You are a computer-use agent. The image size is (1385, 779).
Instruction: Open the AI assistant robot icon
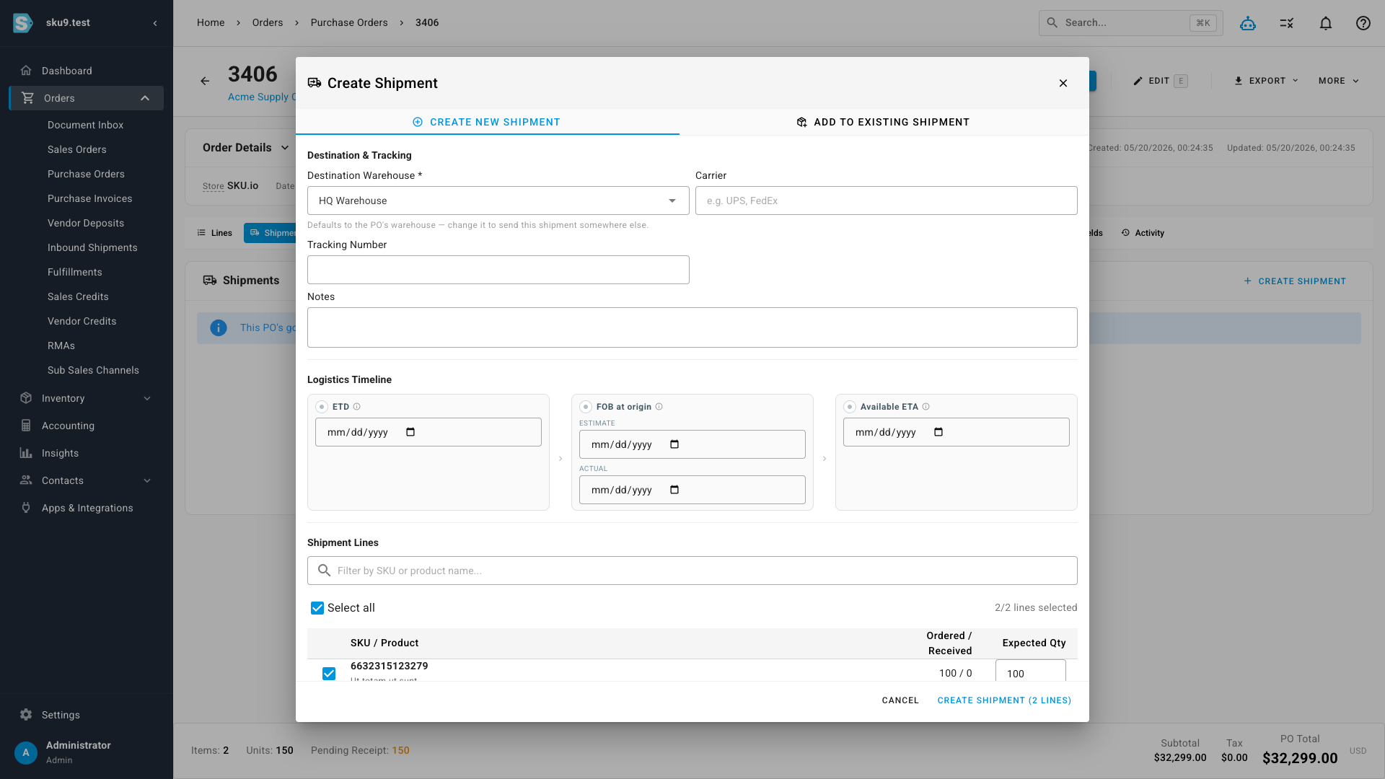click(x=1248, y=23)
